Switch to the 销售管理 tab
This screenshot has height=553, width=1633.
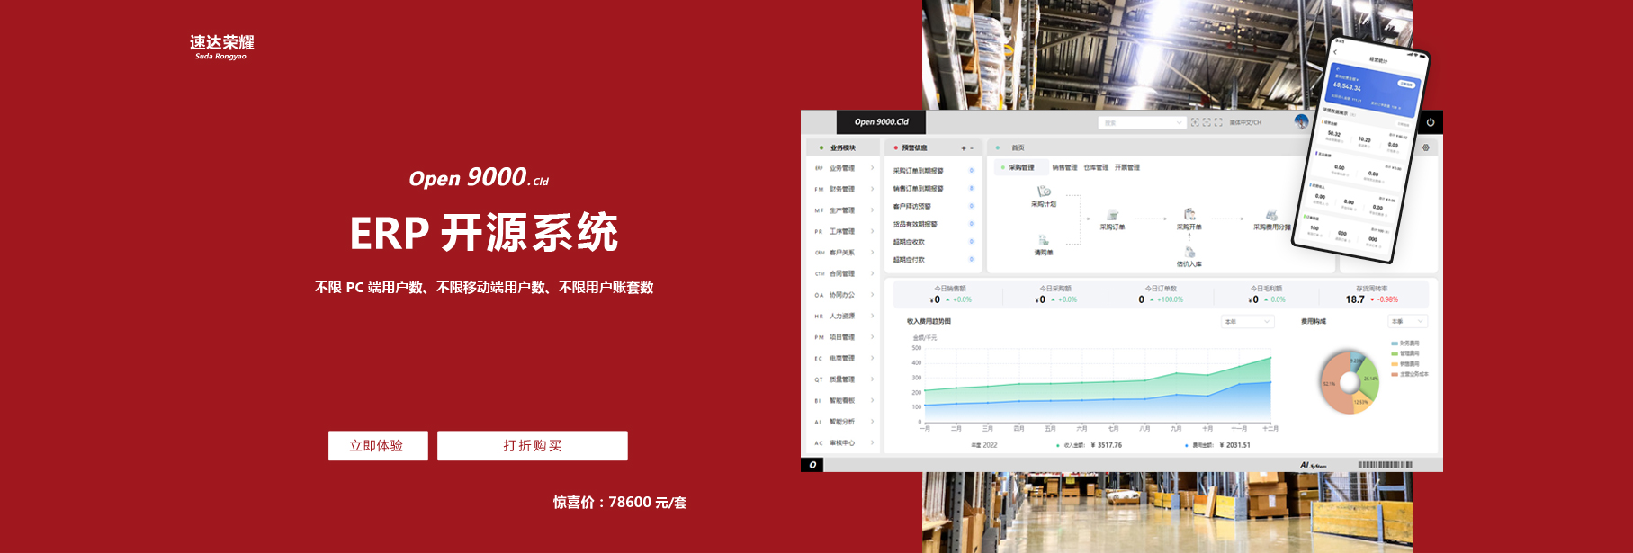tap(1064, 167)
